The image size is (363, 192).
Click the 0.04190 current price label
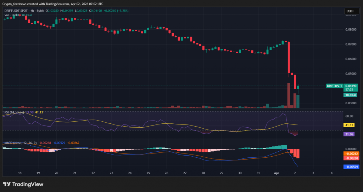coord(351,86)
